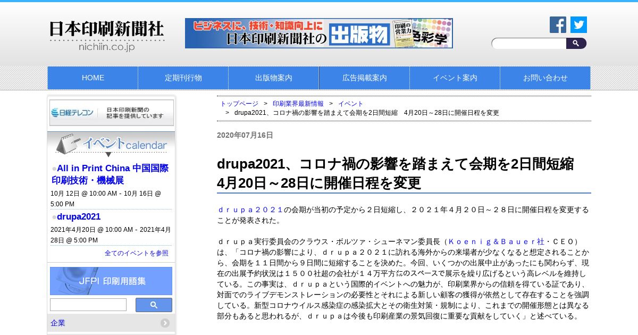Click the イベント calendar header image

[112, 145]
